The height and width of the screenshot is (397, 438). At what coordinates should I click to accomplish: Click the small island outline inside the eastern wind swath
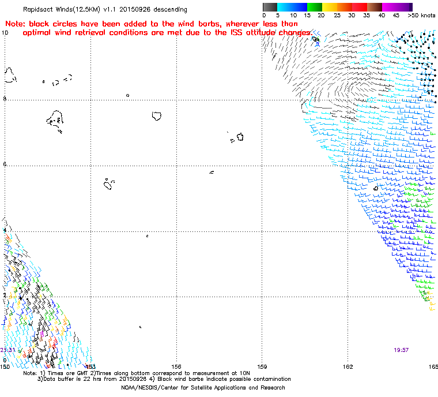tap(376, 188)
